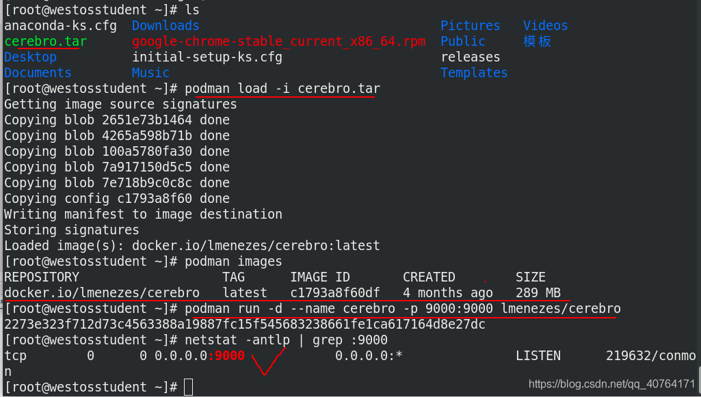Click the 模板 directory name

[537, 42]
